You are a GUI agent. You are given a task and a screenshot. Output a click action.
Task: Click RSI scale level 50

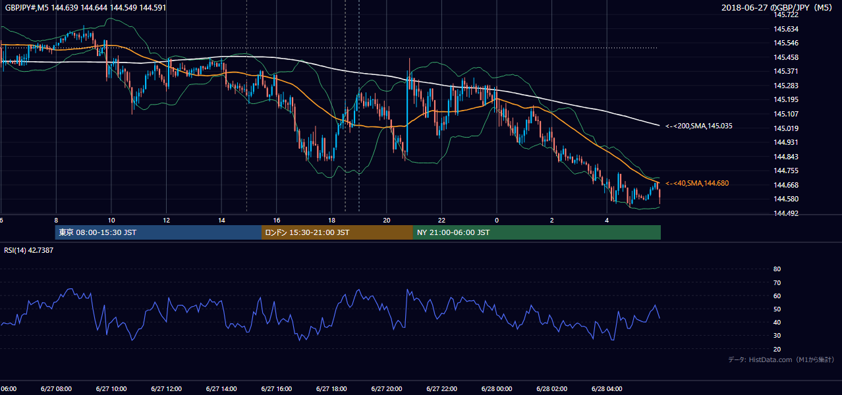tap(777, 309)
